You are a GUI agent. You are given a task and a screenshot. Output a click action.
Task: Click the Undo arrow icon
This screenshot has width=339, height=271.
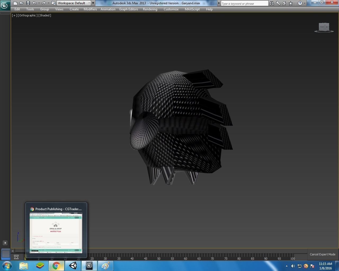[34, 3]
